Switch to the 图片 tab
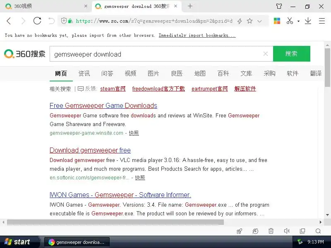Image resolution: width=331 pixels, height=248 pixels. click(x=154, y=74)
